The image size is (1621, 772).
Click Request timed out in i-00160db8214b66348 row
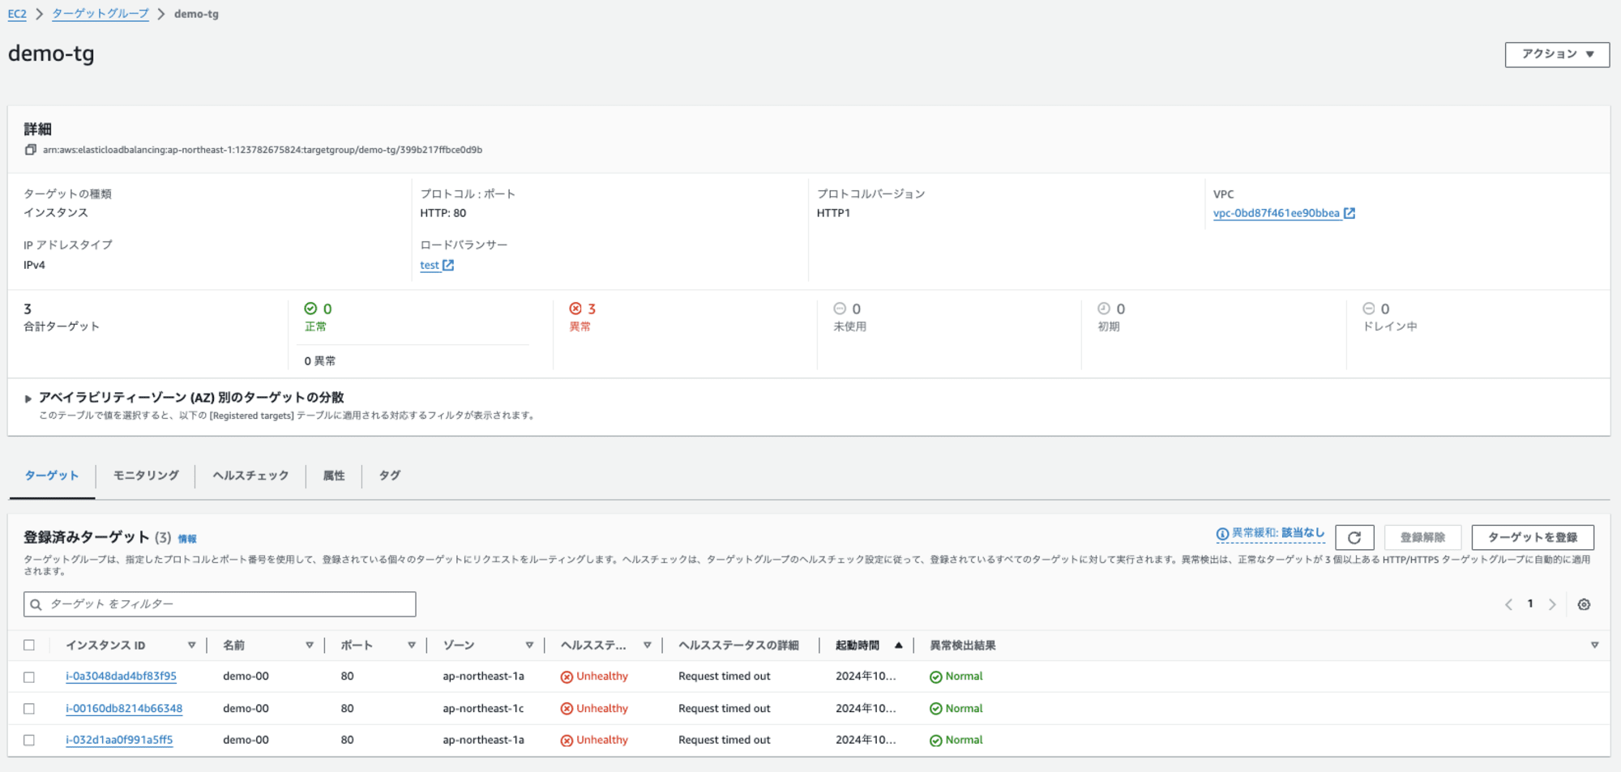click(725, 708)
